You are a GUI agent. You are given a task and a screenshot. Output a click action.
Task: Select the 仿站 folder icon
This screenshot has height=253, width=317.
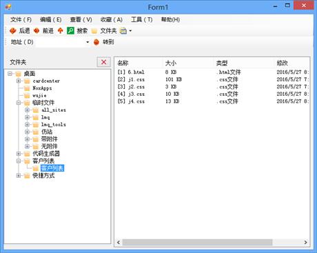click(x=36, y=132)
